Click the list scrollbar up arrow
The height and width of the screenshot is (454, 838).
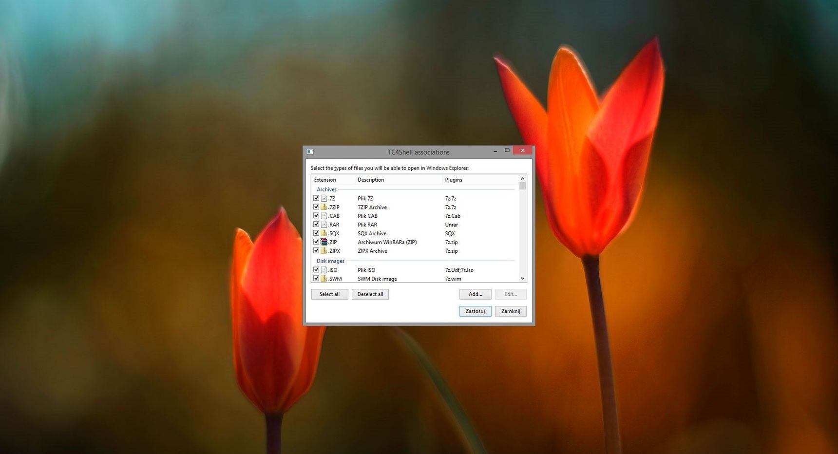[523, 179]
